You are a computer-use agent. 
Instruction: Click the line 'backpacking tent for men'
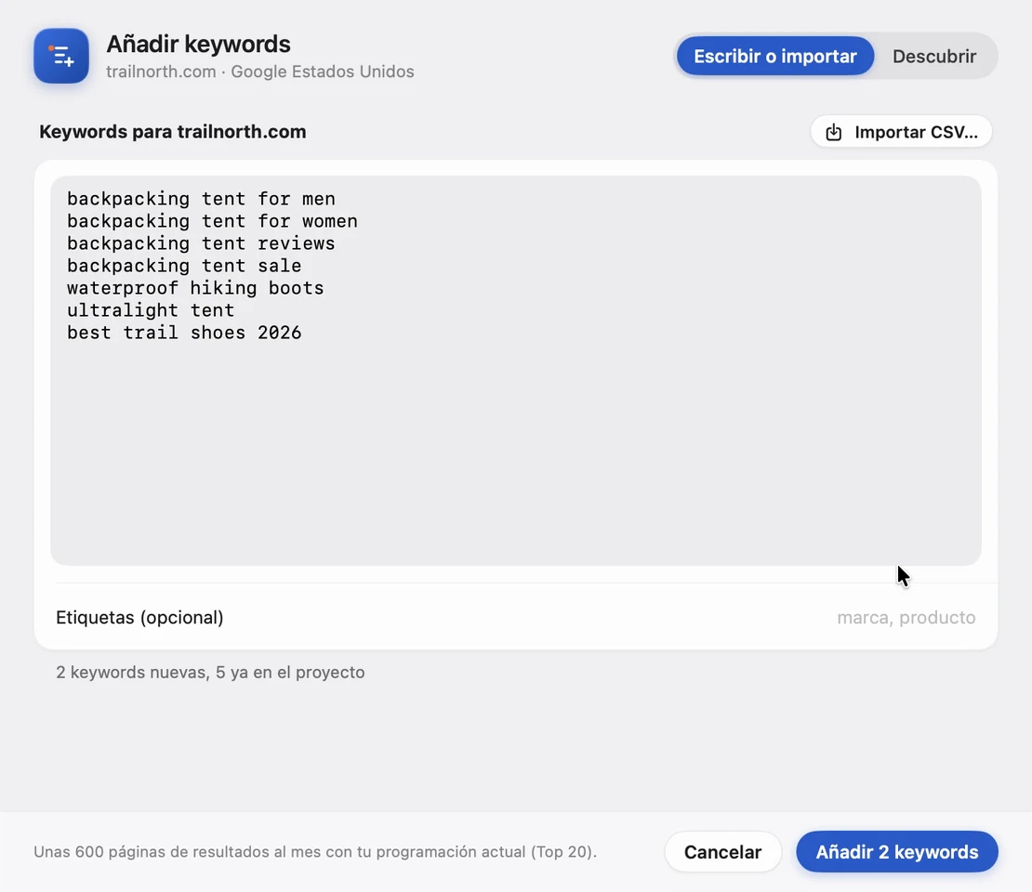tap(201, 199)
